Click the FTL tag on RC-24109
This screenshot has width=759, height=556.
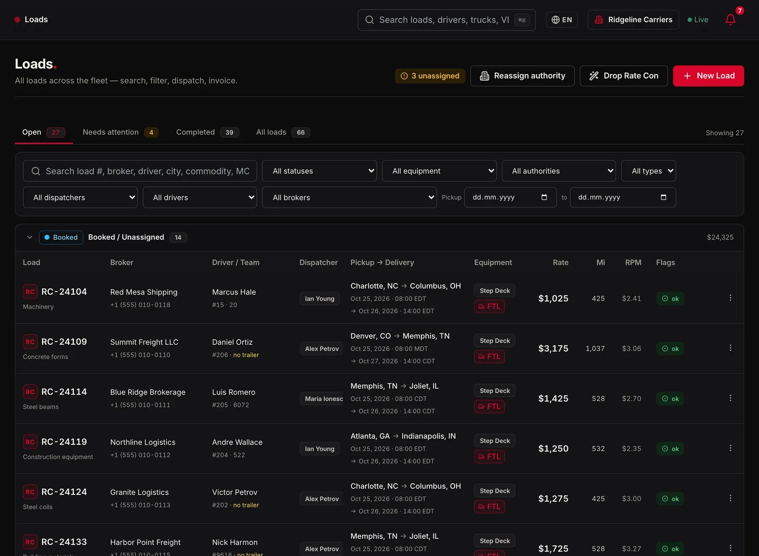(x=489, y=357)
